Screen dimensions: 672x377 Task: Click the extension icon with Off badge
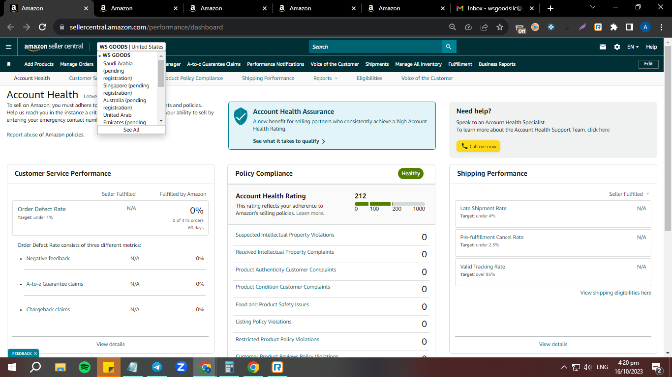tap(520, 28)
